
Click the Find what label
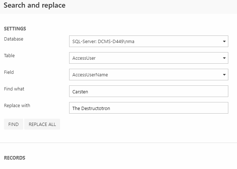(14, 89)
